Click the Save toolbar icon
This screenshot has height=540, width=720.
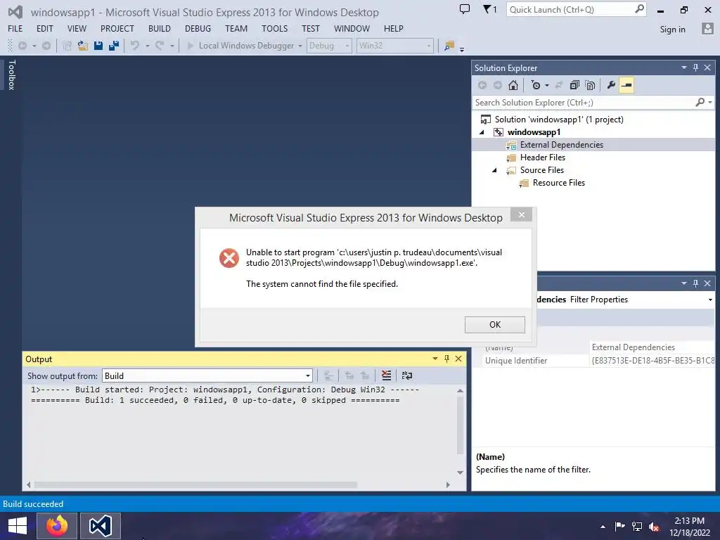pyautogui.click(x=98, y=46)
